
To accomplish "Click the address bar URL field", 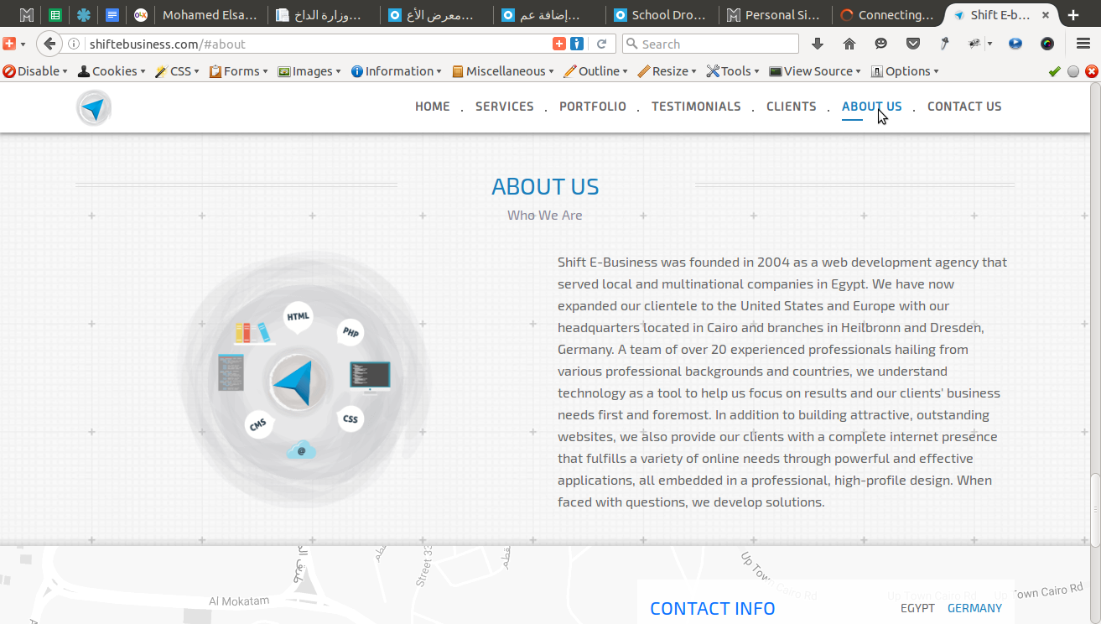I will [x=319, y=44].
